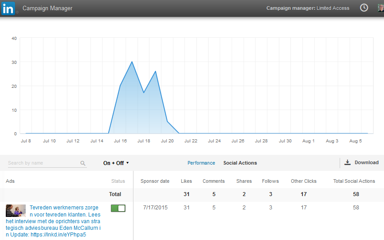
Task: Sort by the Likes column header
Action: pos(186,181)
